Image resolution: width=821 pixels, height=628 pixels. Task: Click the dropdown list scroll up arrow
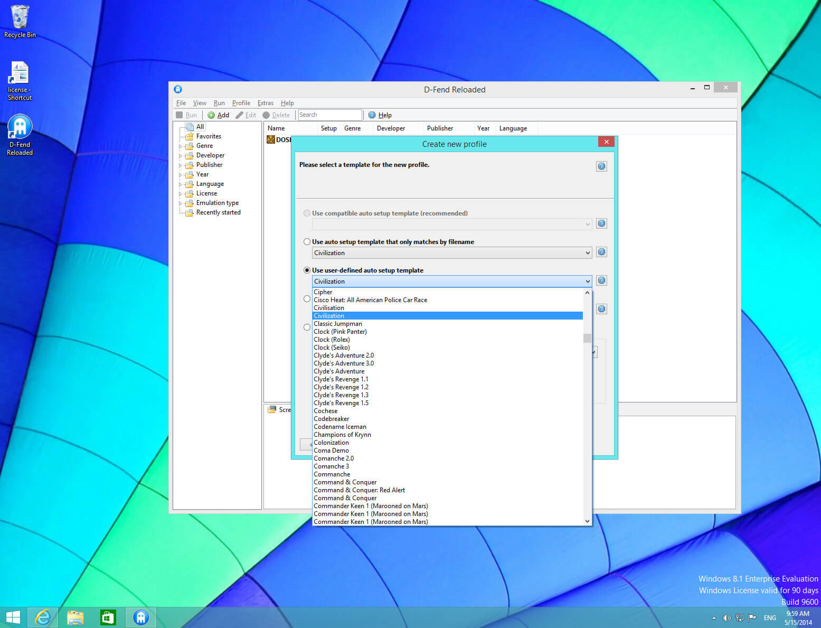point(587,292)
